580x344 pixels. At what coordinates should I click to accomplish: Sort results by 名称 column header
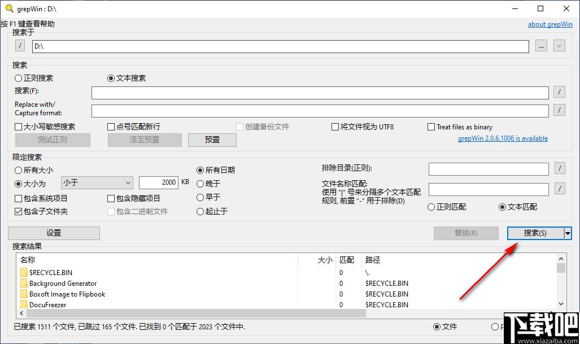coord(157,260)
